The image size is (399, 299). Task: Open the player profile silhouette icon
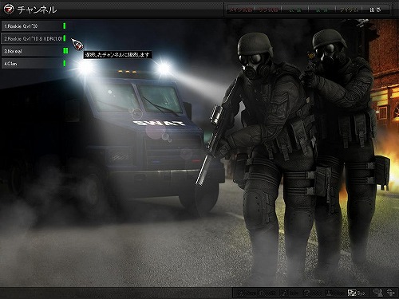coord(334,293)
